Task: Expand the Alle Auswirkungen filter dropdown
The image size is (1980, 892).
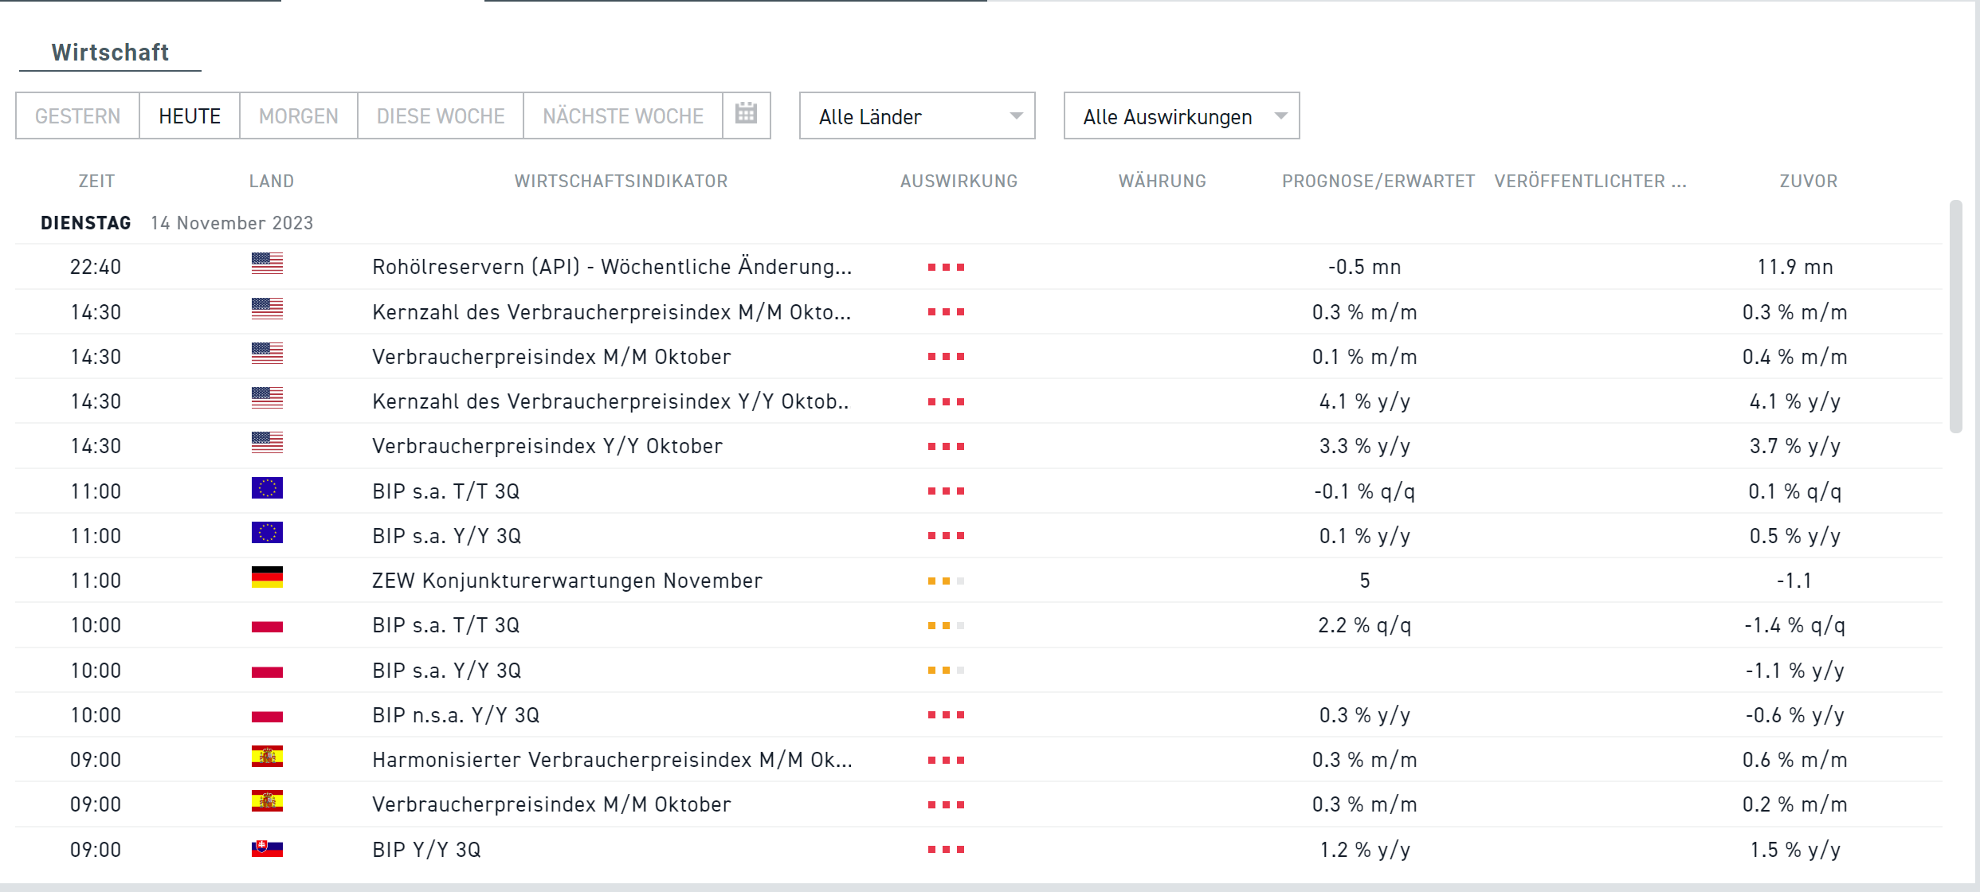Action: [x=1182, y=116]
